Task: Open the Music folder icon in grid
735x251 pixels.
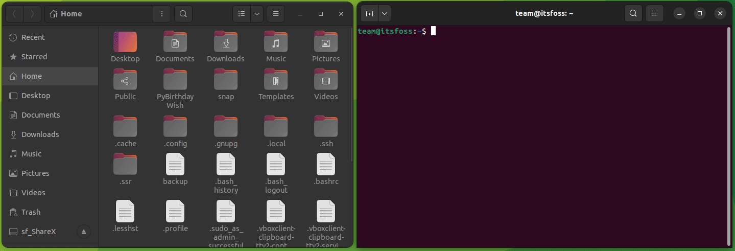Action: (276, 42)
